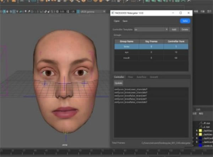Select the mouth group row
The image size is (213, 157).
(151, 58)
